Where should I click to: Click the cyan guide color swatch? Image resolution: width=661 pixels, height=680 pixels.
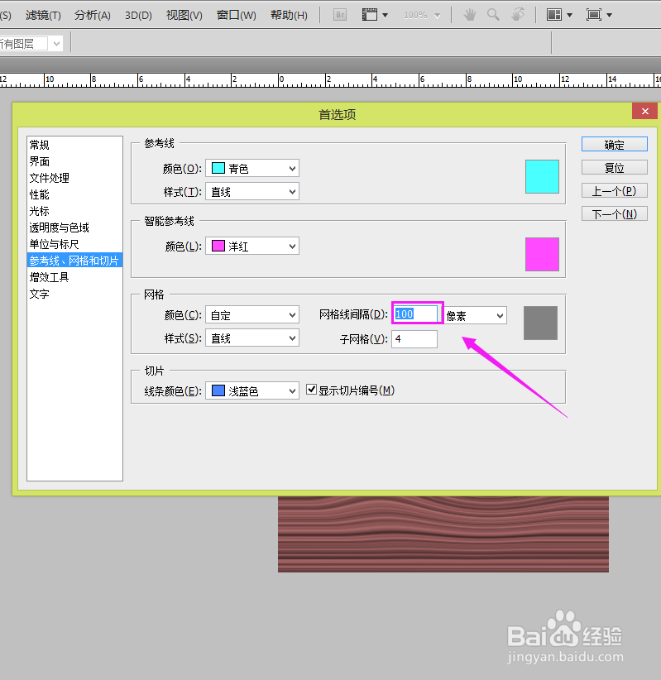tap(542, 176)
